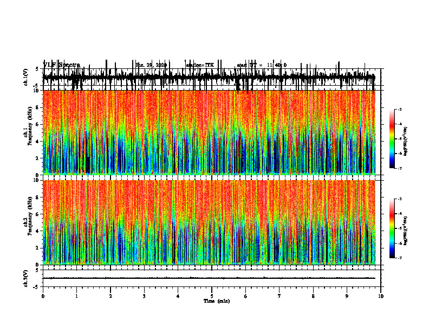Click the 8 kHz tick on ch.1 frequency axis

tap(38, 107)
